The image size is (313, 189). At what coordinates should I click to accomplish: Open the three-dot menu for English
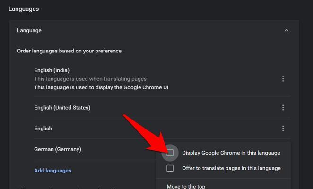coord(283,129)
